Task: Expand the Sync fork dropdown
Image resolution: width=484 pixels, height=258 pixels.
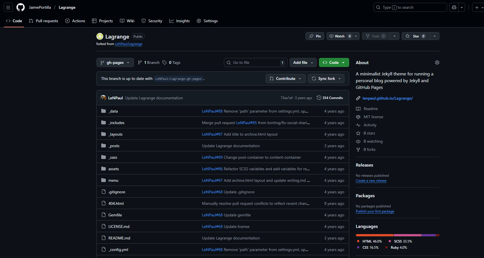Action: 326,78
